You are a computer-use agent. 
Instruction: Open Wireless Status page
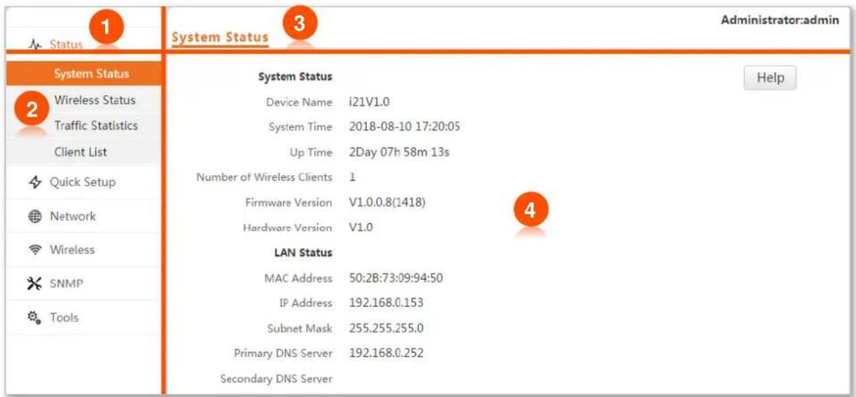tap(95, 100)
